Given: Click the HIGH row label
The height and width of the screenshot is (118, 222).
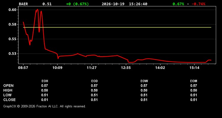Looking at the screenshot, I should click(x=8, y=90).
